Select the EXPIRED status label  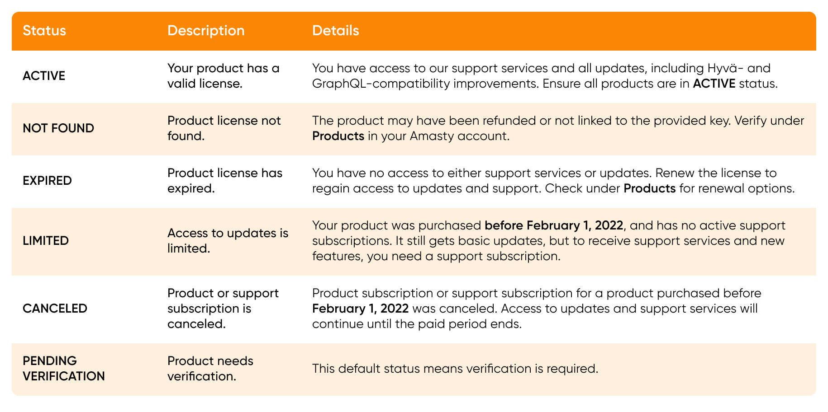coord(47,181)
